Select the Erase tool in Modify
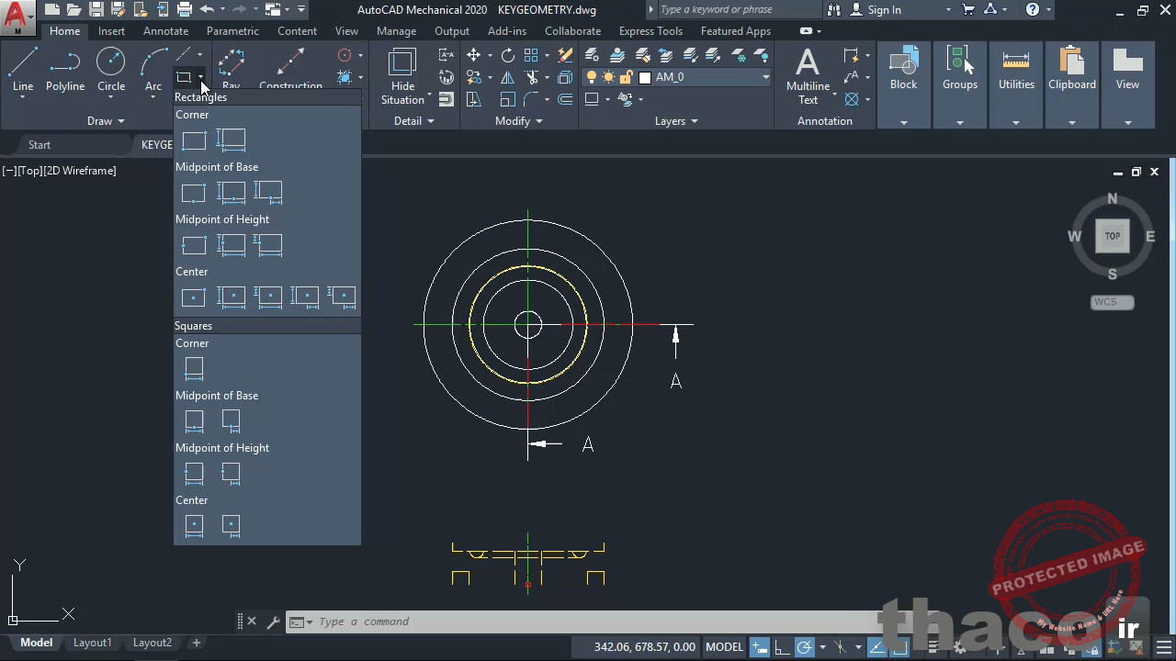1176x661 pixels. pyautogui.click(x=565, y=55)
